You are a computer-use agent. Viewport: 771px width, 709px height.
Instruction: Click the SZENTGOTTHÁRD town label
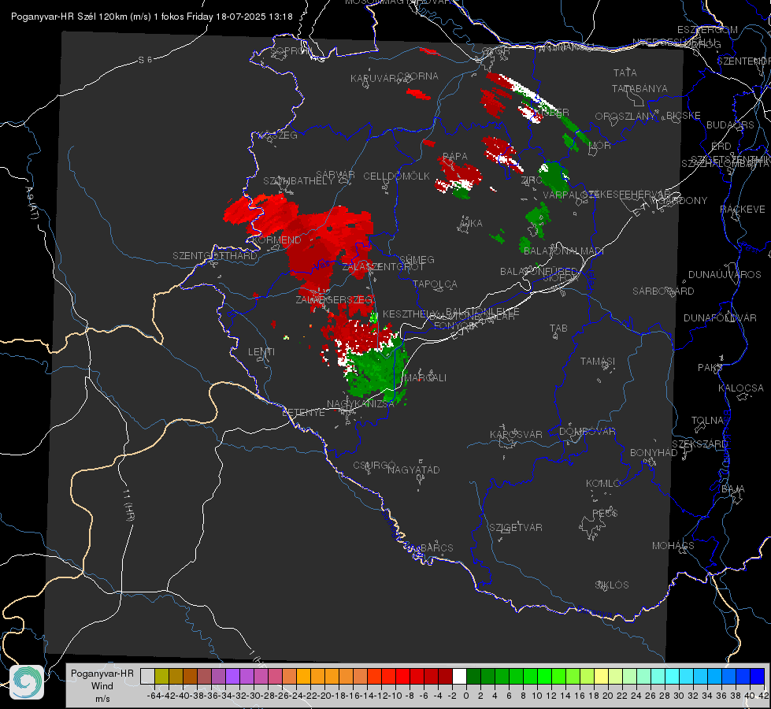click(215, 256)
